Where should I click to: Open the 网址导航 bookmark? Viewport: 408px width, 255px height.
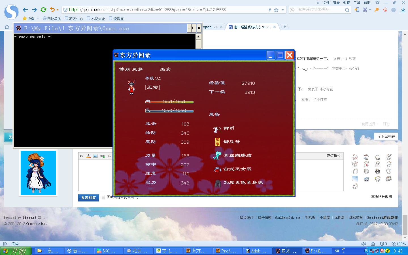tap(52, 19)
